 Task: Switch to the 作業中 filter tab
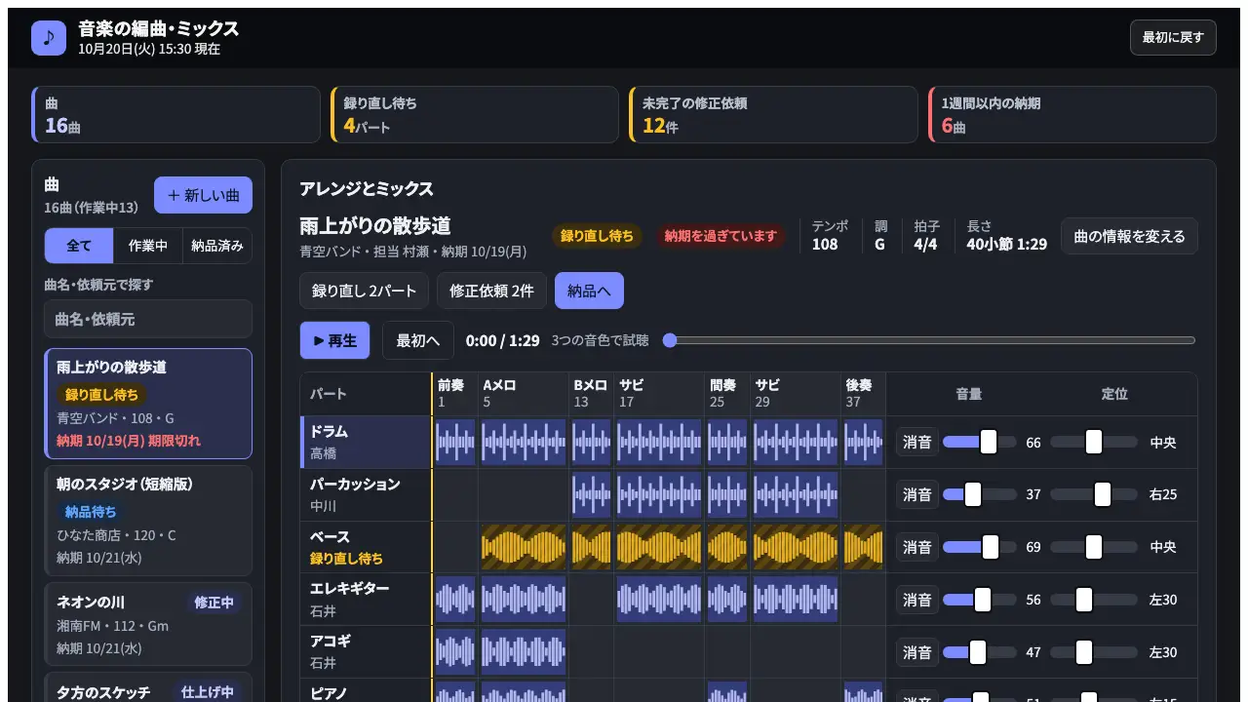click(x=148, y=246)
